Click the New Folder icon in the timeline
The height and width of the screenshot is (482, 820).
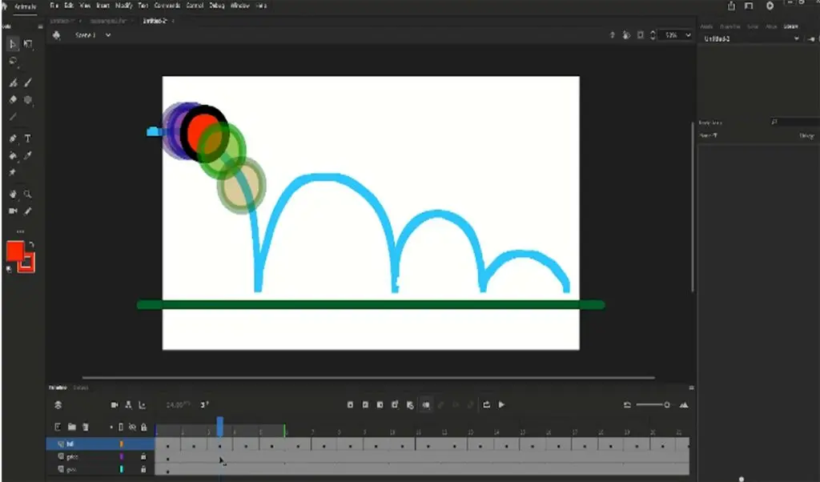[71, 427]
